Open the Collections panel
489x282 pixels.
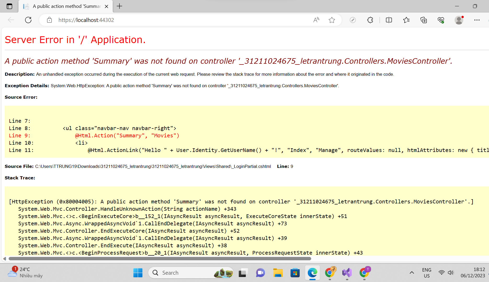point(424,20)
